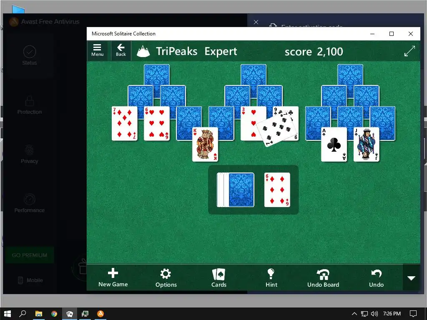Maximize the Solitaire Collection window

392,34
